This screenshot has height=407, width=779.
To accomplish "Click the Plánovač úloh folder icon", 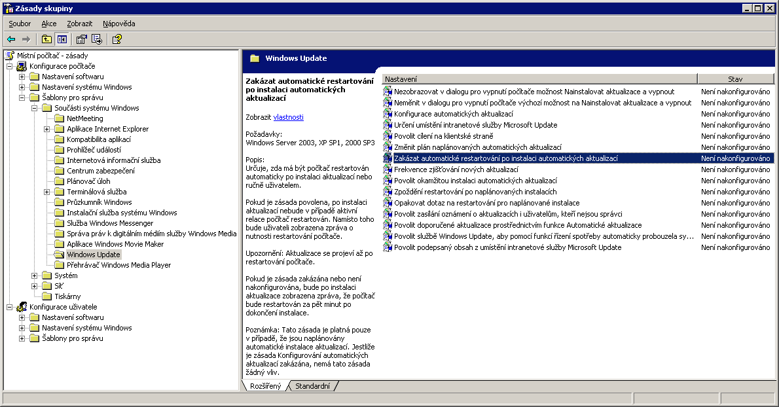I will (59, 181).
